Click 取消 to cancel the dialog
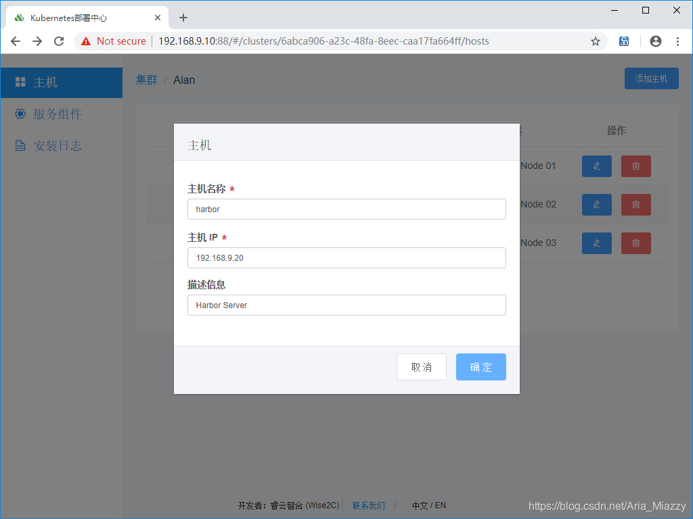This screenshot has height=519, width=693. 421,367
